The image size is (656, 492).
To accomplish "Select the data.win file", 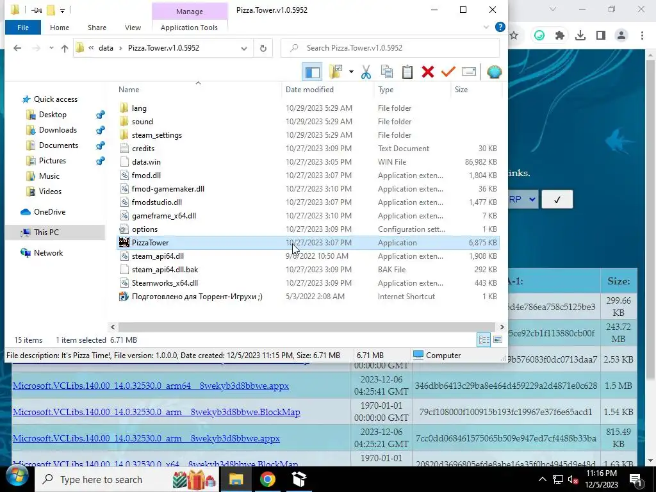I will [x=307, y=162].
